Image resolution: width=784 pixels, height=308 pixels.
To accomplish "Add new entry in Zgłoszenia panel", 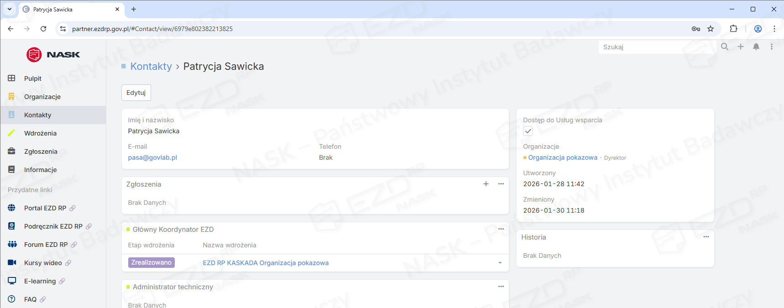I will 486,184.
